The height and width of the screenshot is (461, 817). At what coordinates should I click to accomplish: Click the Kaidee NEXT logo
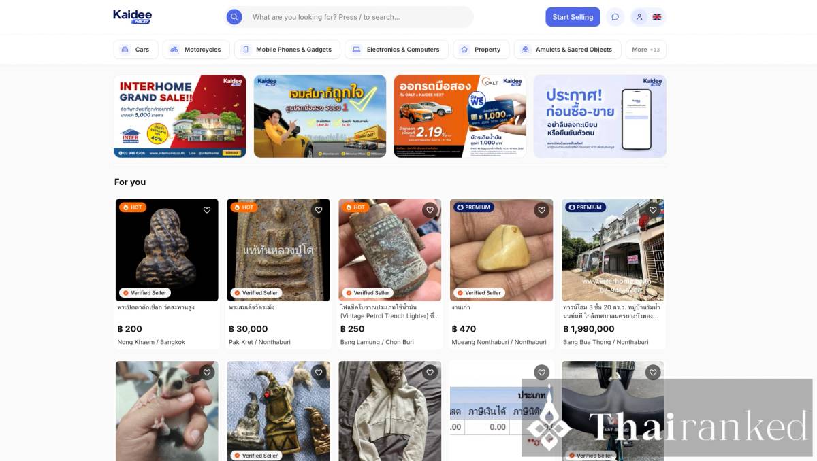tap(132, 17)
